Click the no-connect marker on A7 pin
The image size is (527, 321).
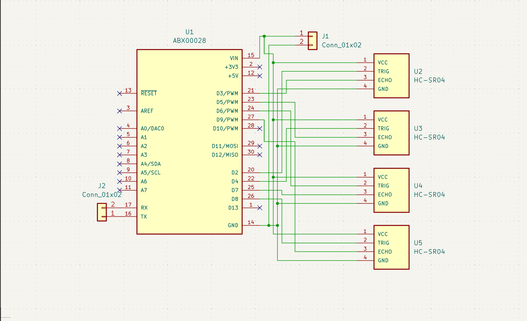coord(120,190)
